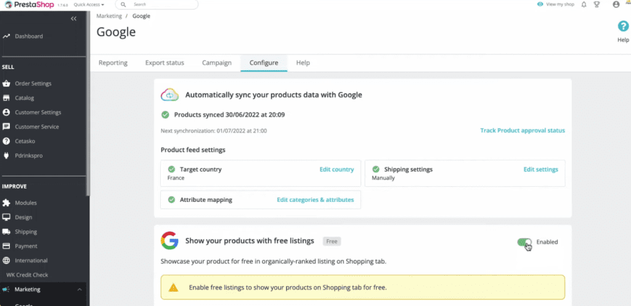Collapse the sidebar with double-chevron icon
Screen dimensions: 631x306
click(x=74, y=19)
